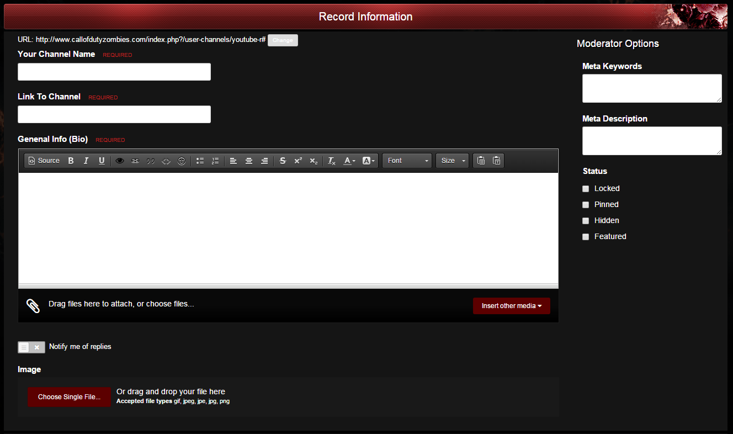The height and width of the screenshot is (434, 733).
Task: Open the text color picker
Action: [x=349, y=161]
